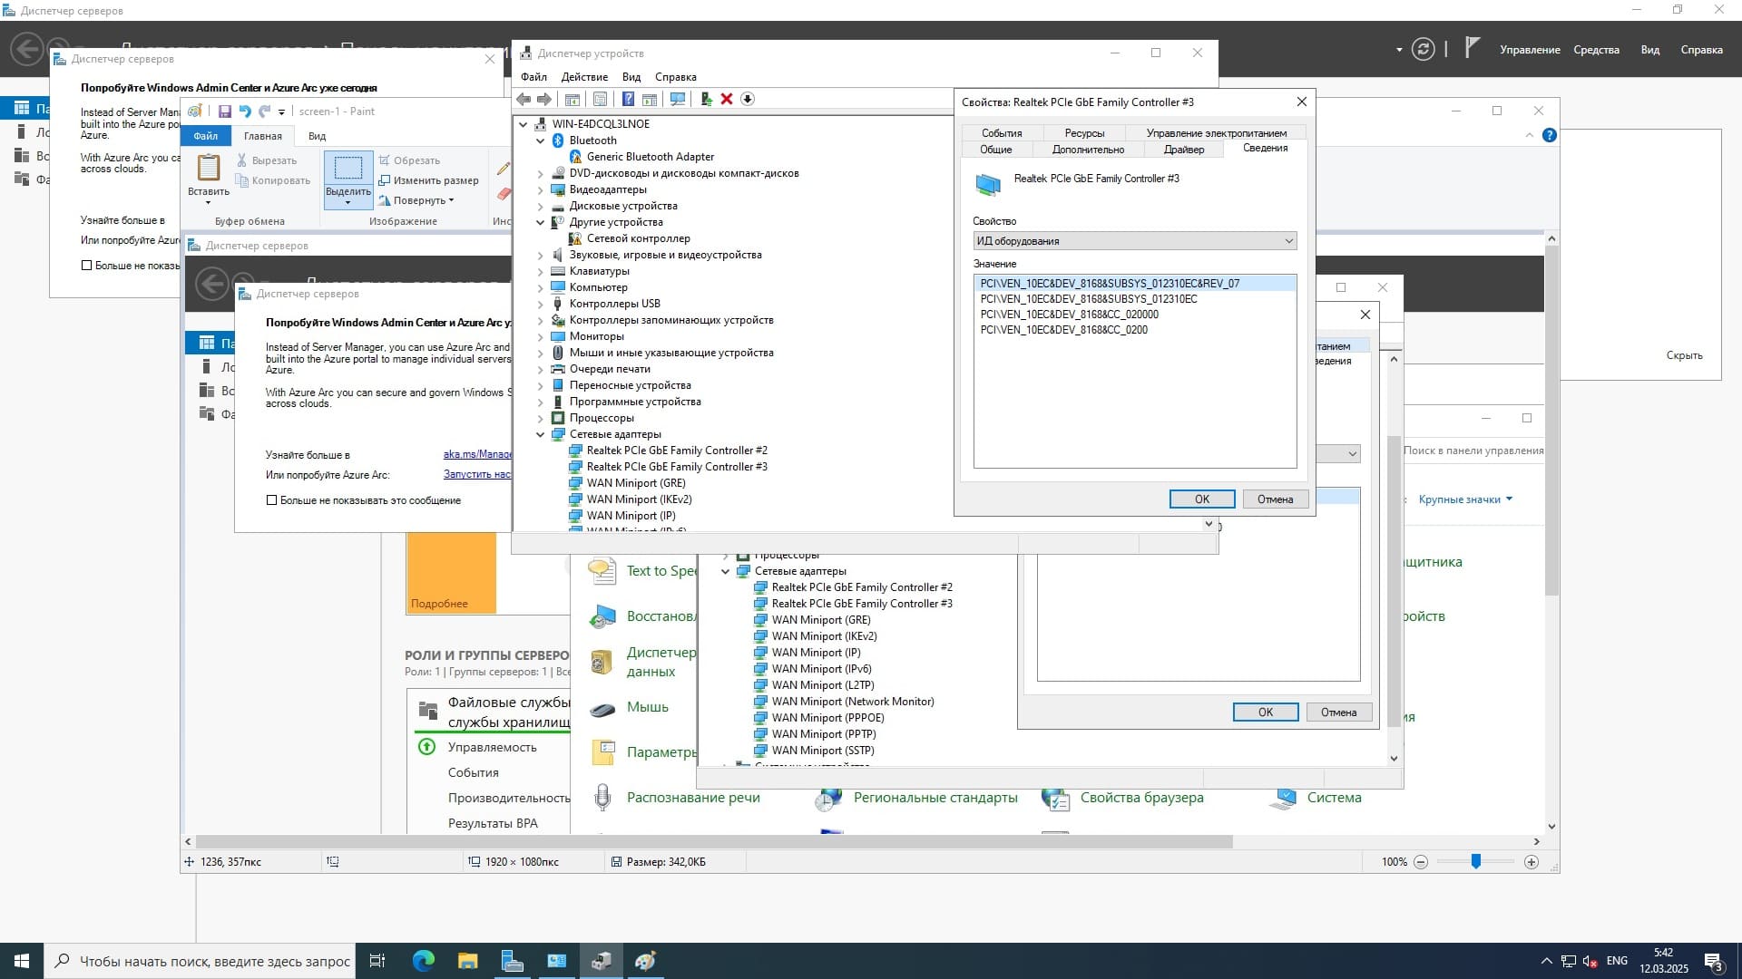This screenshot has height=979, width=1742.
Task: Click Server Manager back navigation arrow
Action: point(27,49)
